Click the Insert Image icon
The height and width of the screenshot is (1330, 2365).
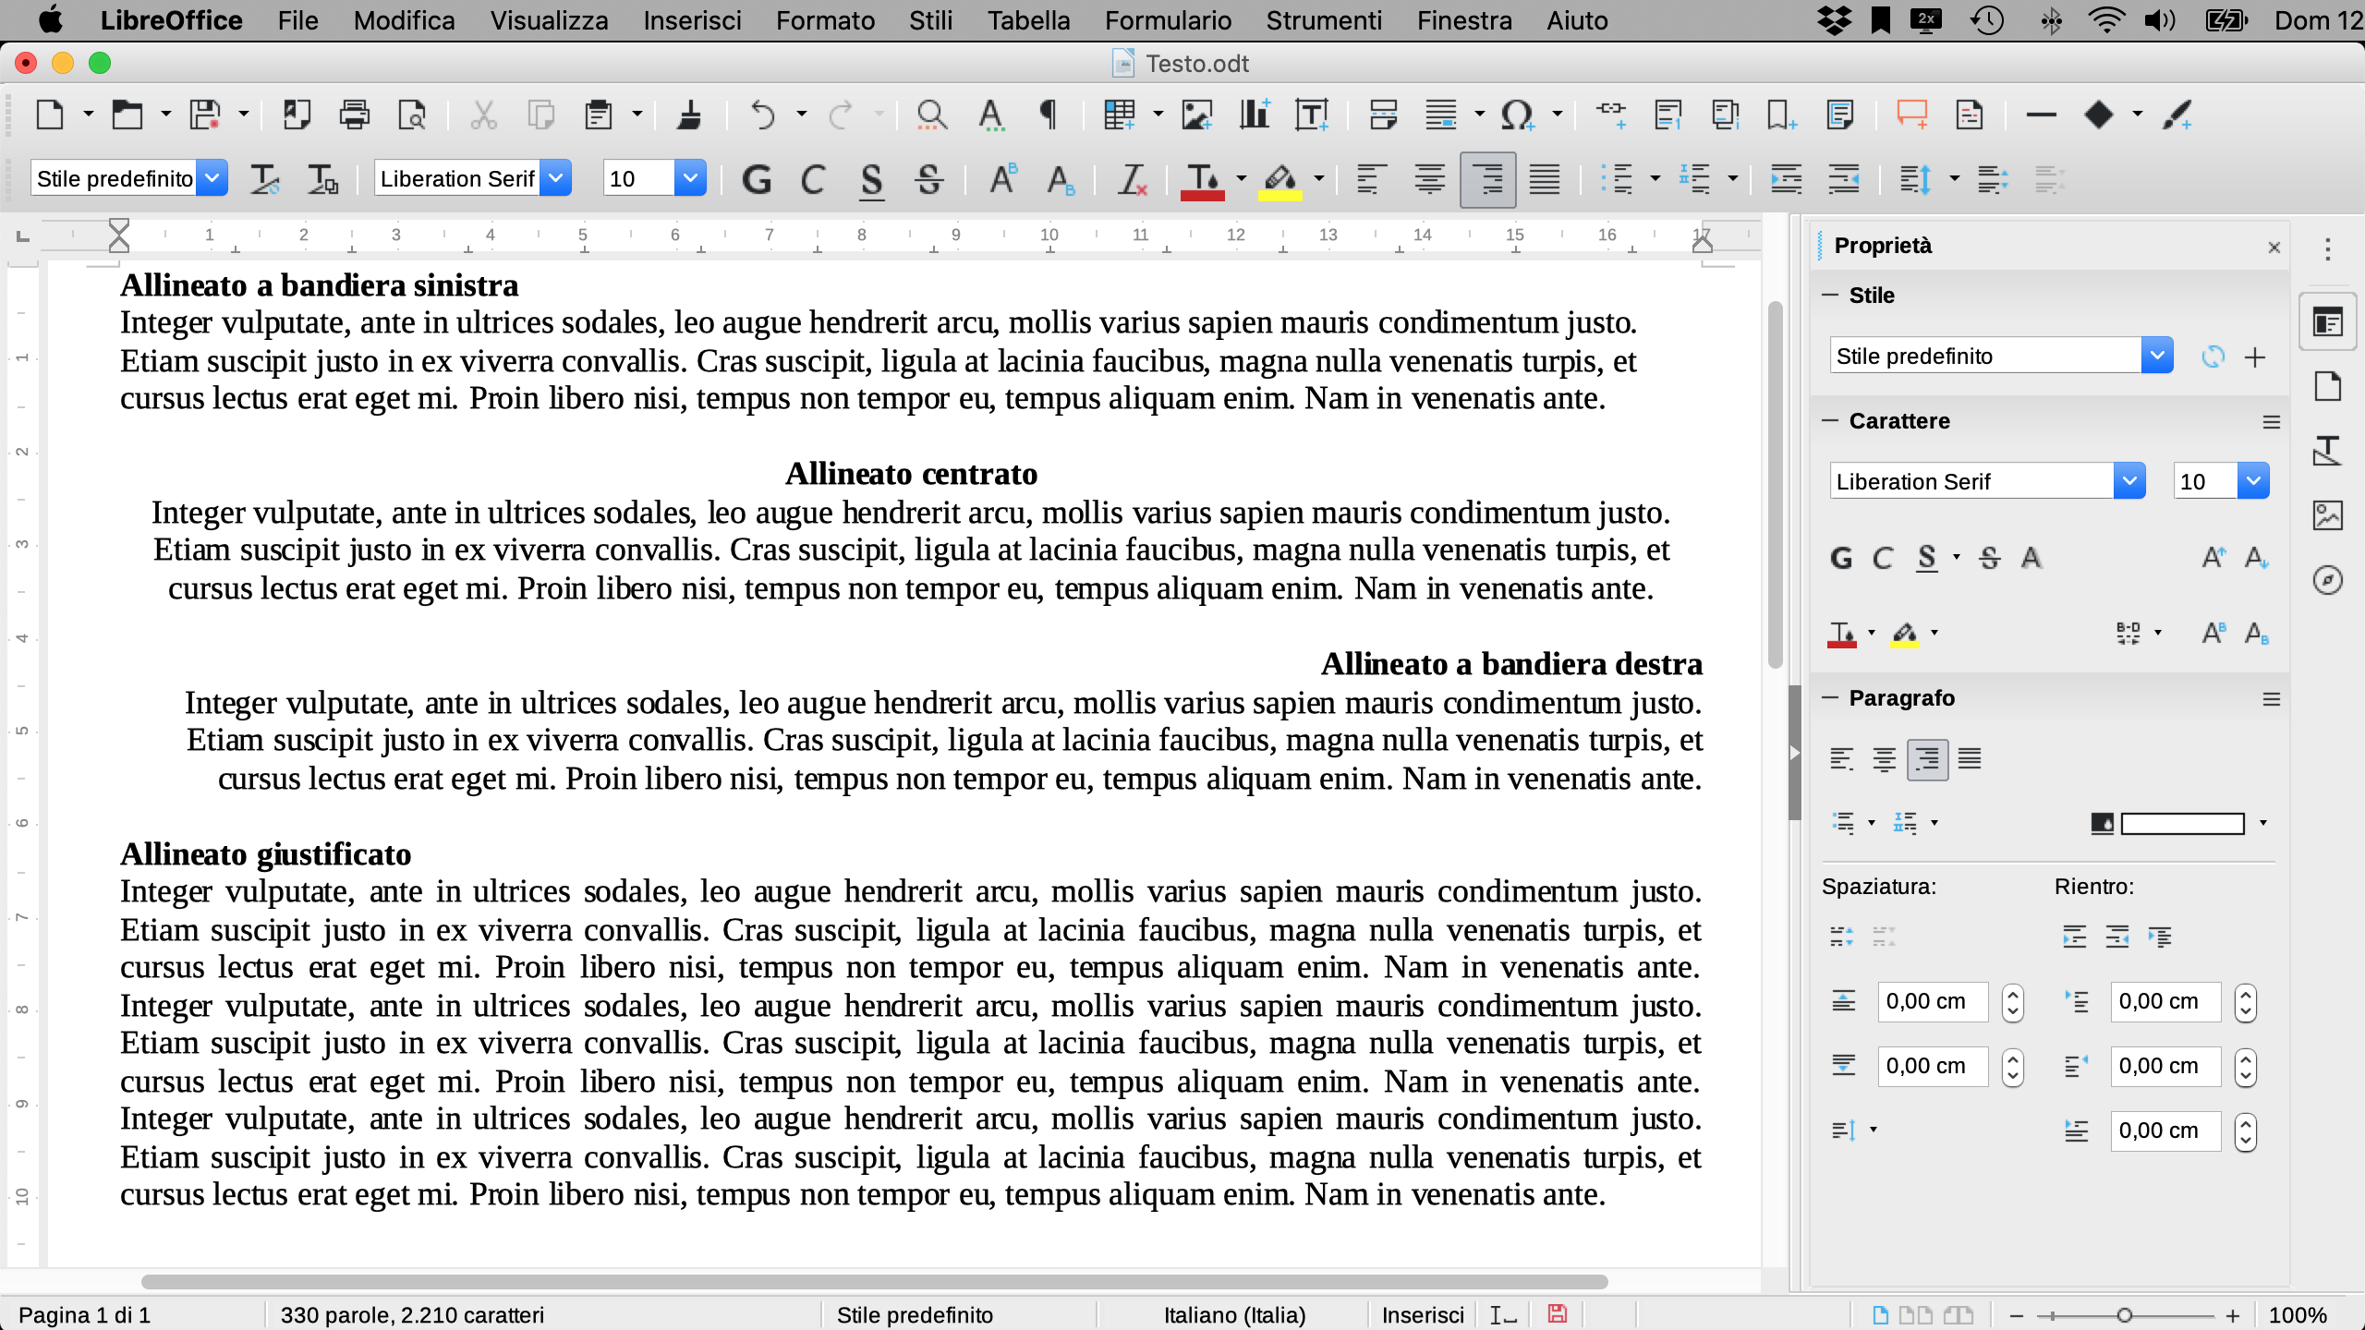point(1196,115)
